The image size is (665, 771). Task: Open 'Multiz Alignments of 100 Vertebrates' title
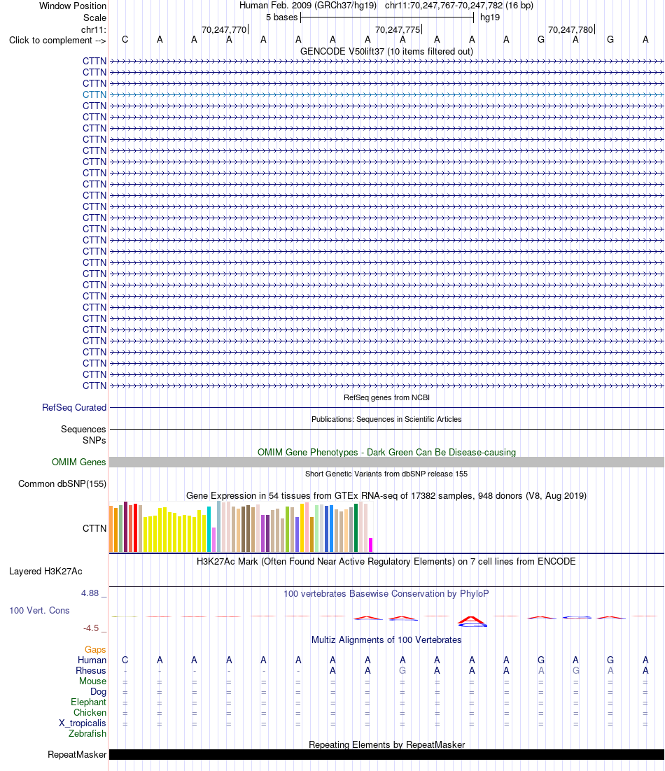[386, 639]
